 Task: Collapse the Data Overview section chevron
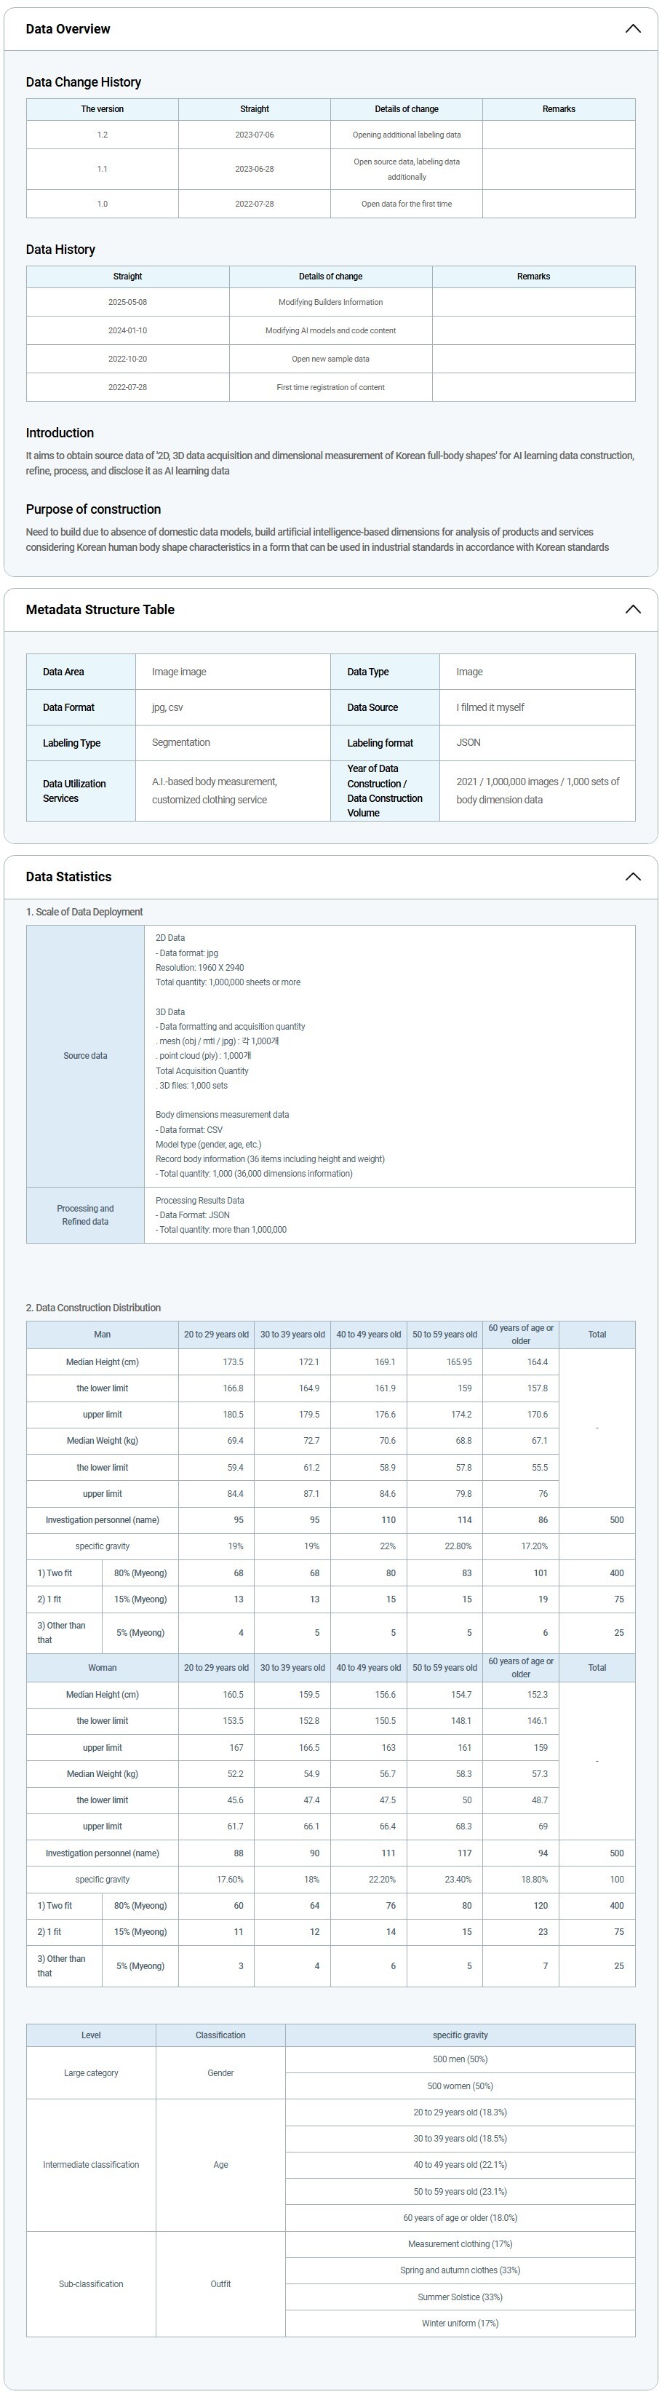pyautogui.click(x=632, y=29)
